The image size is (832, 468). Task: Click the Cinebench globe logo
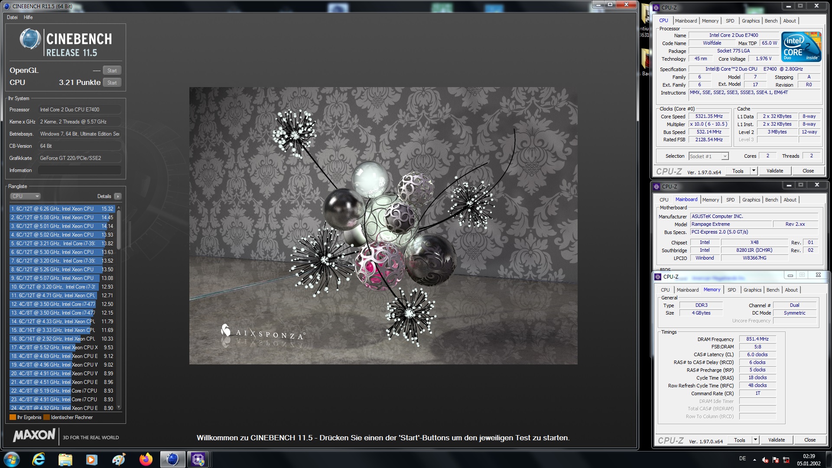click(30, 39)
